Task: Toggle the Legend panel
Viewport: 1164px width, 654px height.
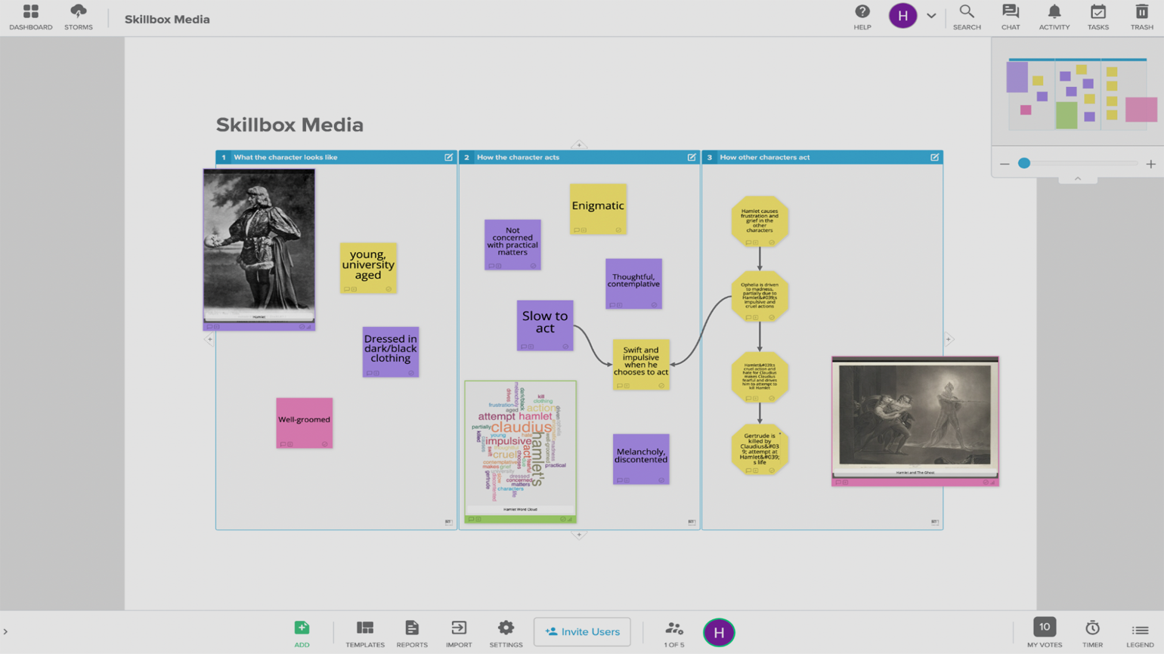Action: pos(1140,633)
